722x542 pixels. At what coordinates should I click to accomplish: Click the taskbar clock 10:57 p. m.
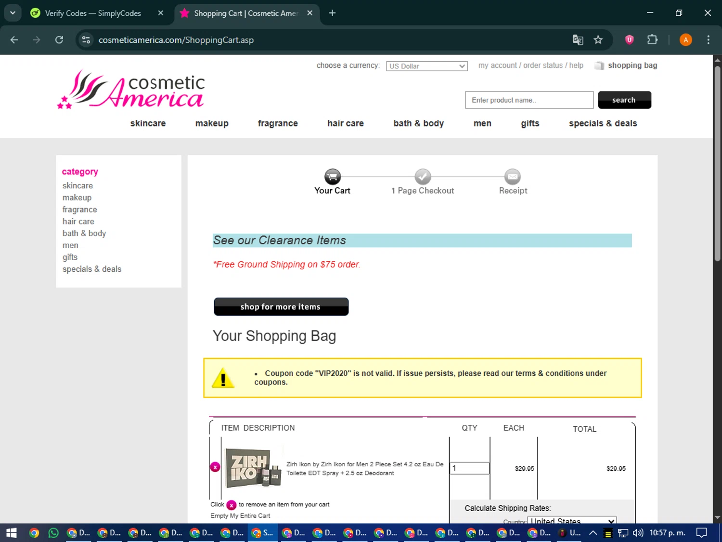[667, 533]
